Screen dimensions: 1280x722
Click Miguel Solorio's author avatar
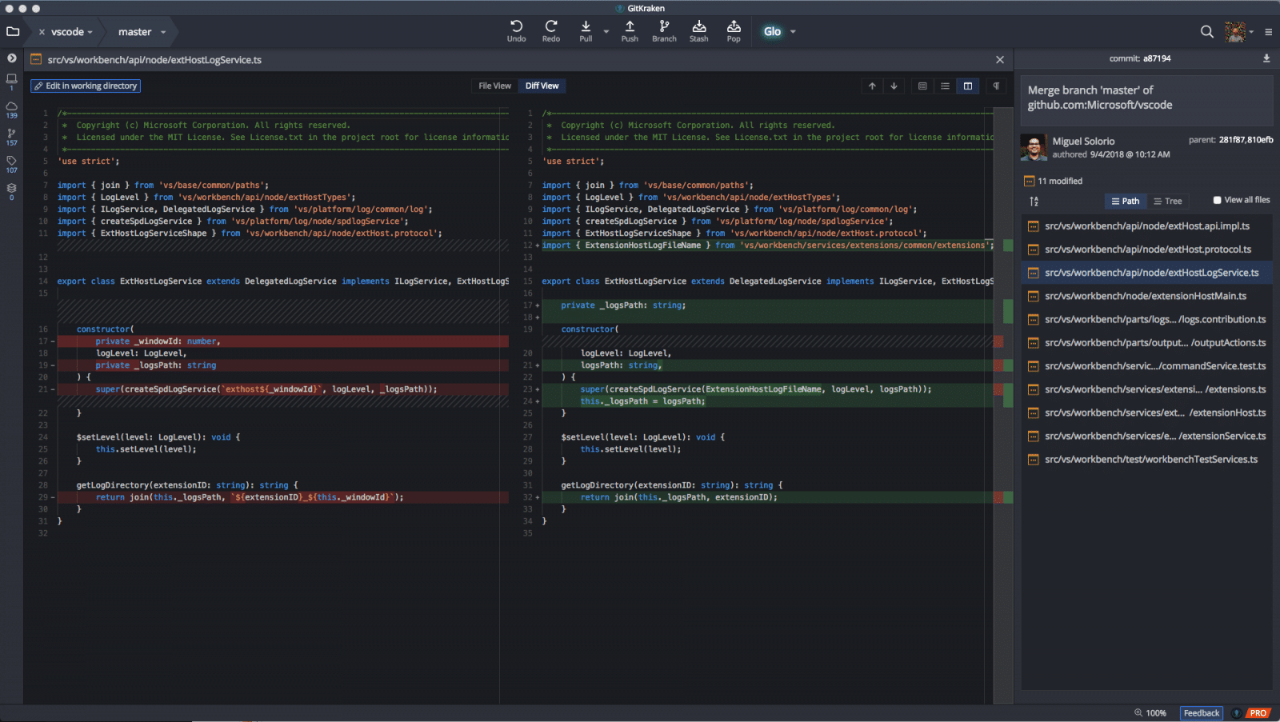[x=1034, y=147]
